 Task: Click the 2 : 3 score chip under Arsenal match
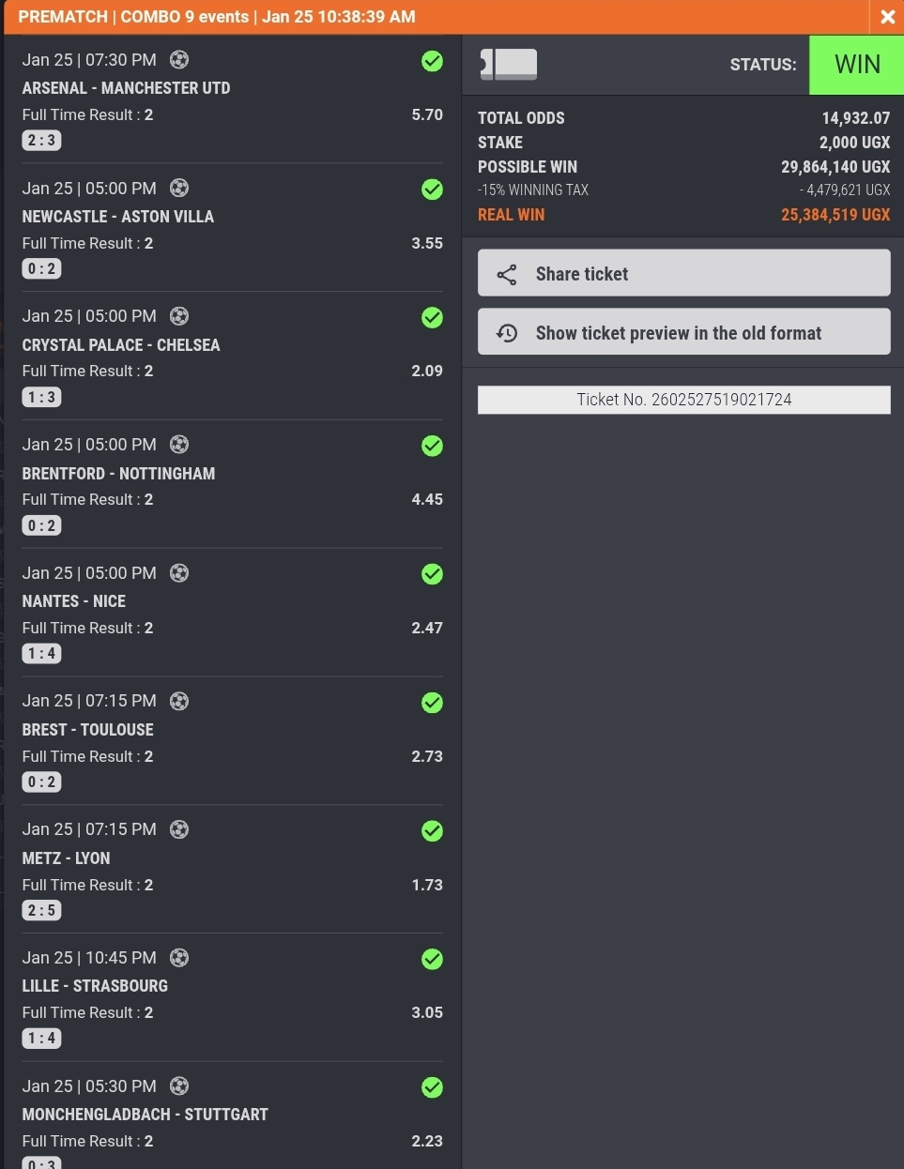tap(41, 140)
